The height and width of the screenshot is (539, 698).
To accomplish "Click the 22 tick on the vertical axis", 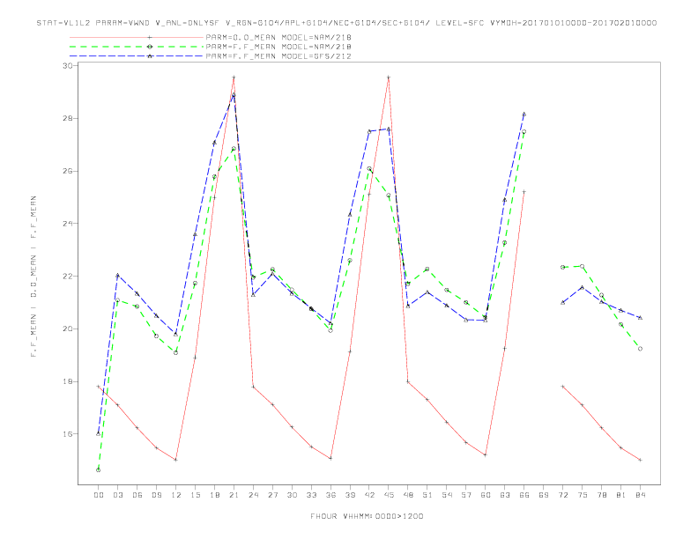I will pyautogui.click(x=68, y=277).
